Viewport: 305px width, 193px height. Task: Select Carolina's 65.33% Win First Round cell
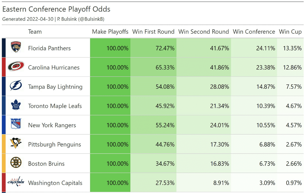(x=165, y=67)
